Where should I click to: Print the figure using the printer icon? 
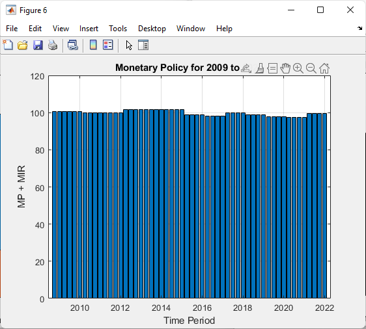pyautogui.click(x=53, y=45)
